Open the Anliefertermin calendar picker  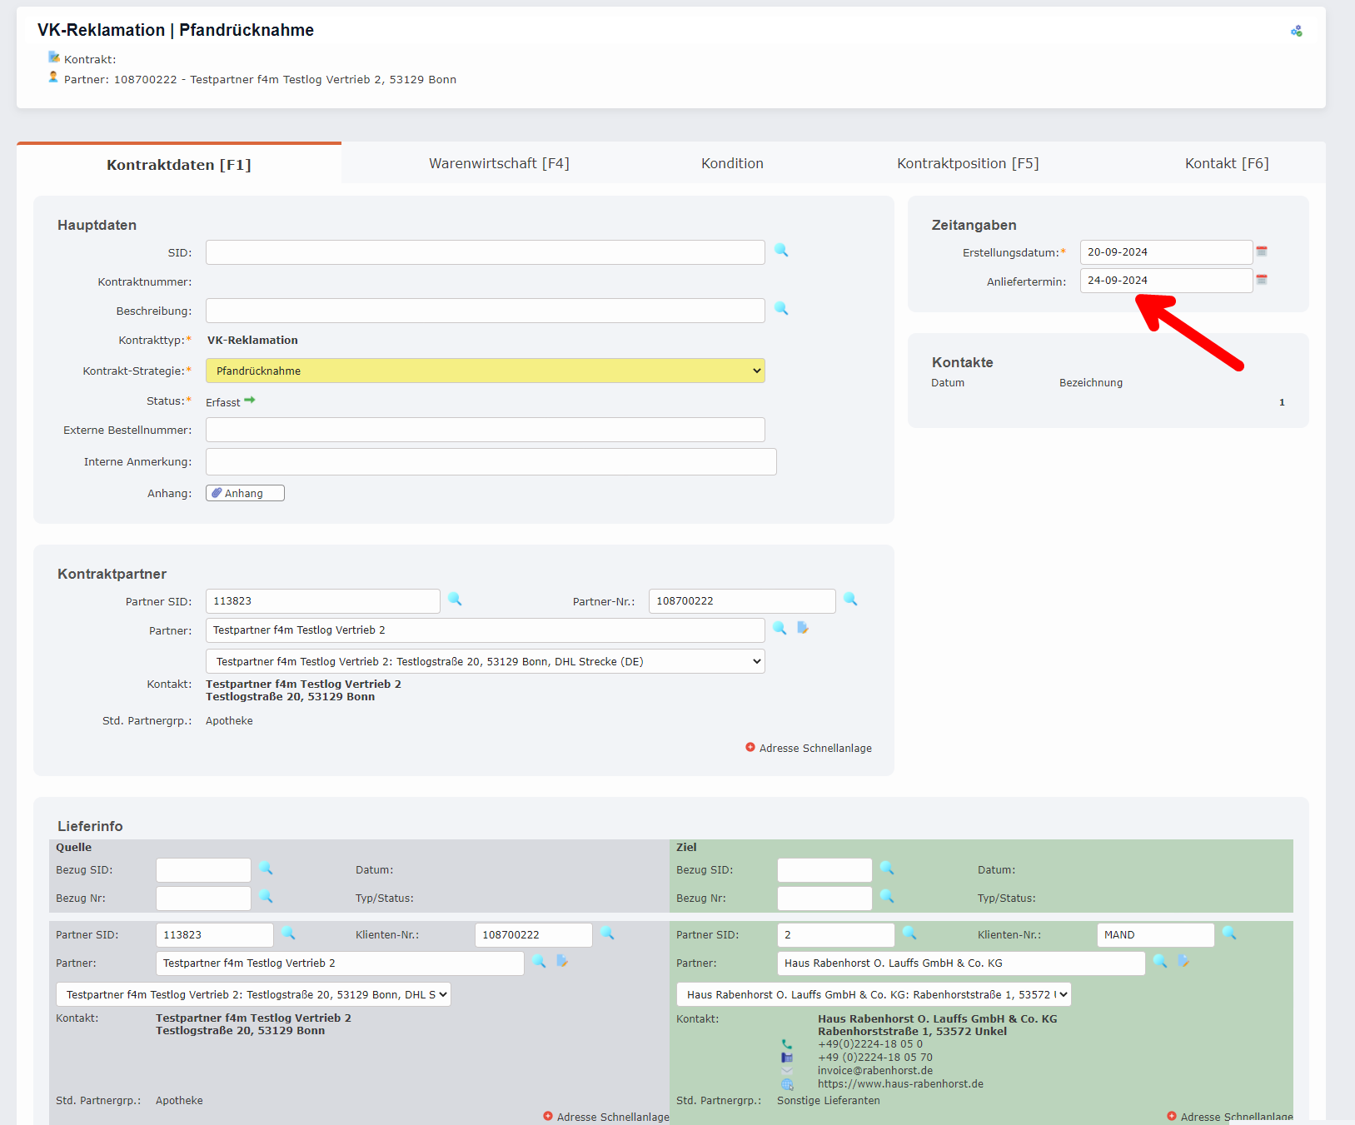pyautogui.click(x=1262, y=280)
